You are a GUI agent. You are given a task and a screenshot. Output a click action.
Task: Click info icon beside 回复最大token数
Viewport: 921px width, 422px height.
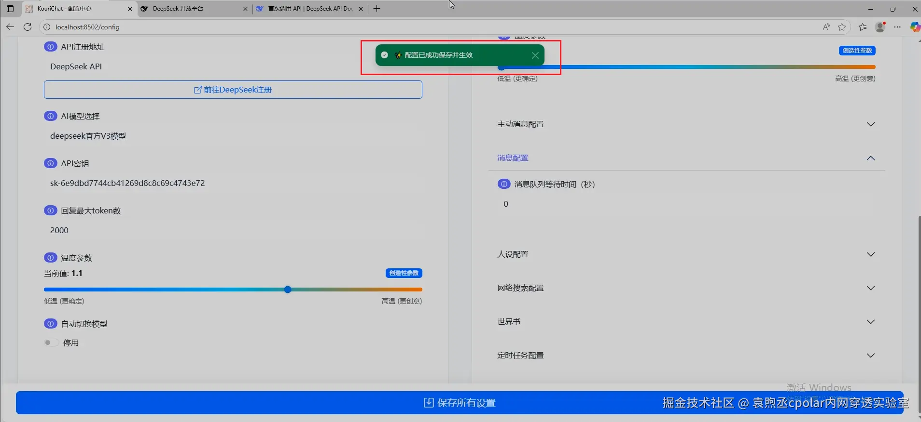point(50,211)
